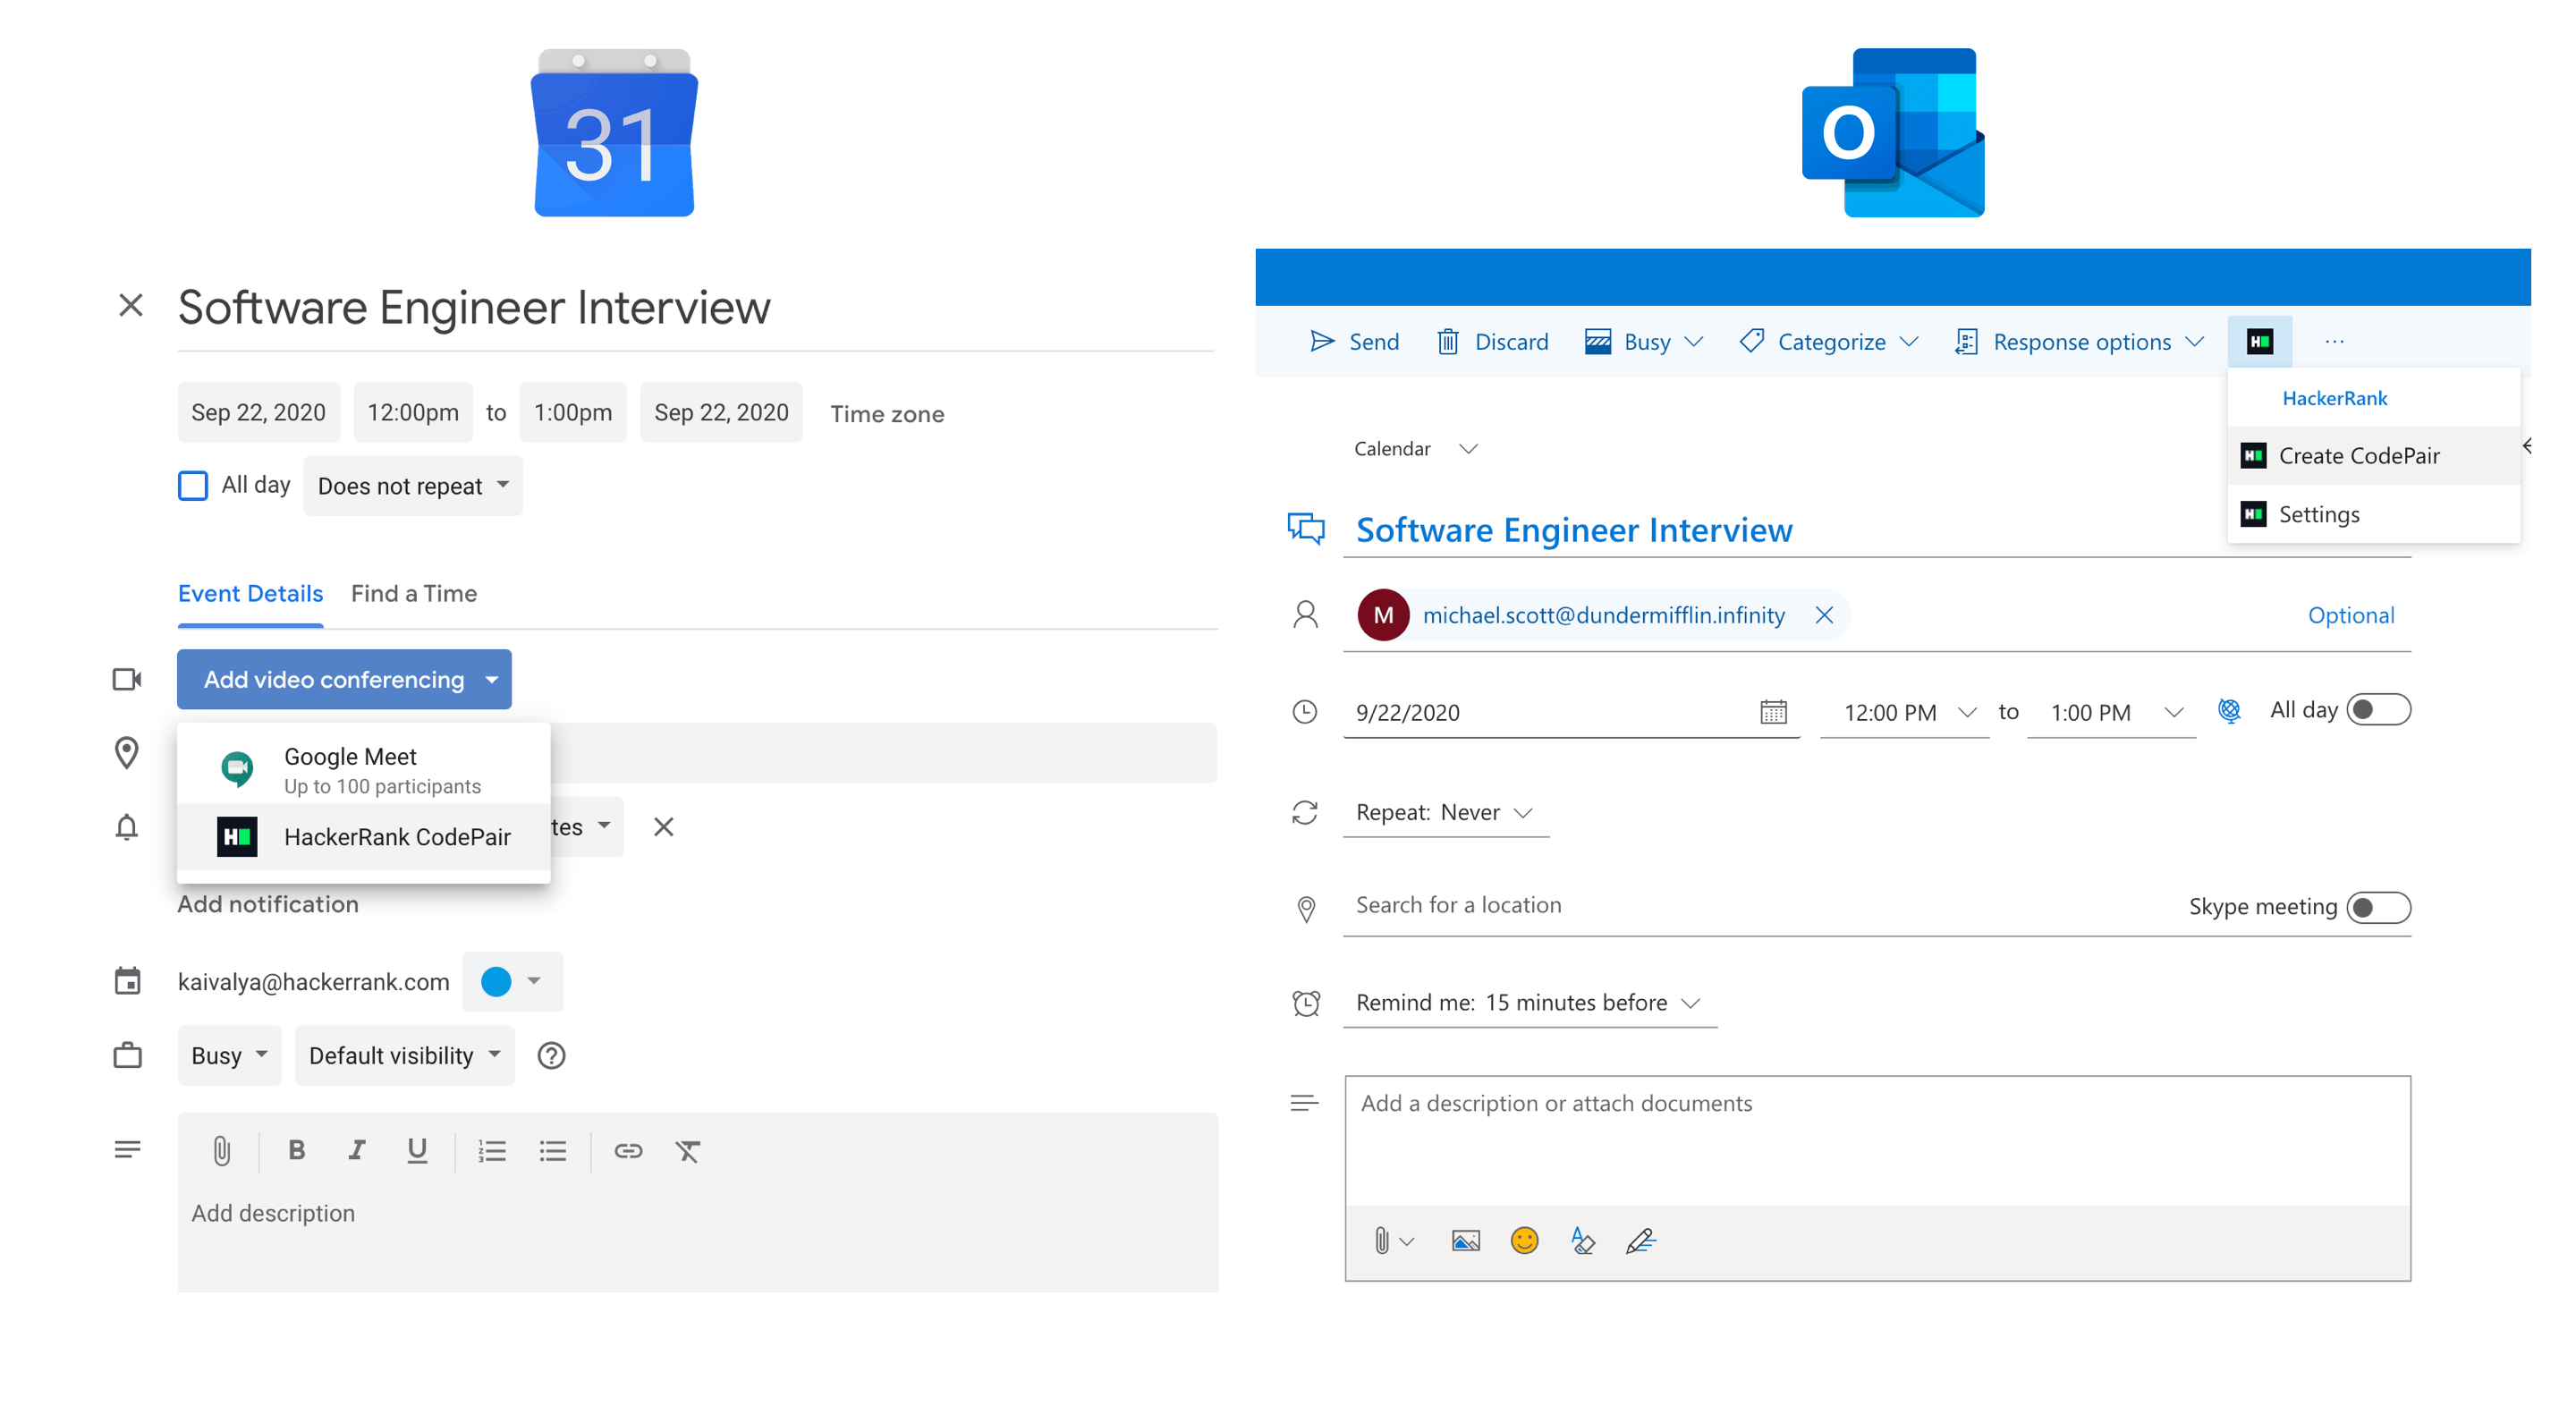Viewport: 2576px width, 1406px height.
Task: Insert link in Google Calendar description
Action: pyautogui.click(x=628, y=1151)
